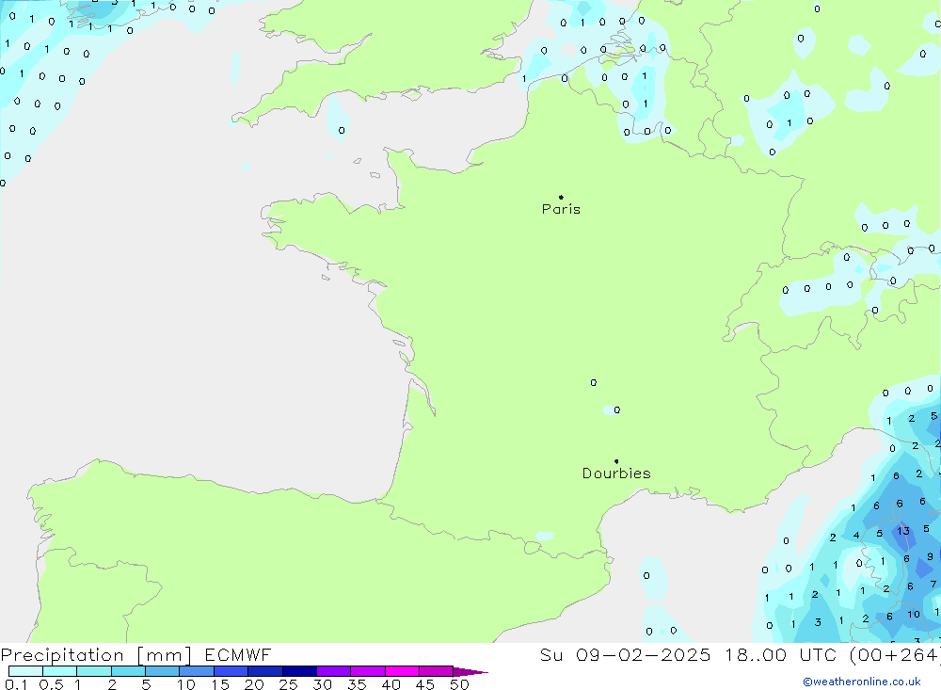Pick the 1–2 mm legend color swatch
The image size is (941, 690).
tap(93, 671)
